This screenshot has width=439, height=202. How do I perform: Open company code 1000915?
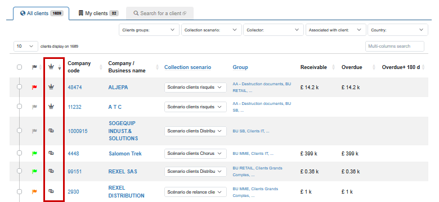78,131
